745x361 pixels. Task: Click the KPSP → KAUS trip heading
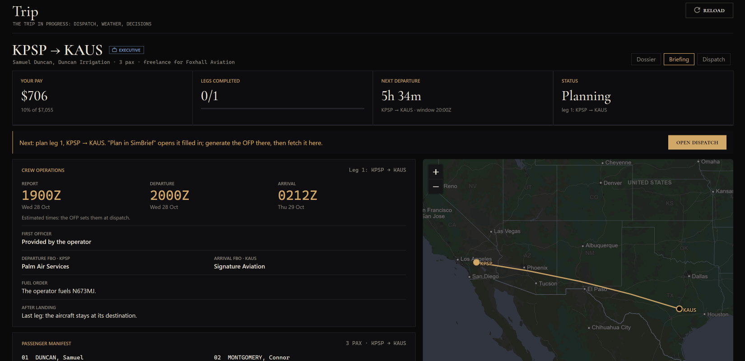tap(57, 50)
